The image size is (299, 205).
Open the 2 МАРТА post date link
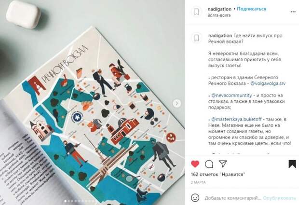click(x=198, y=182)
